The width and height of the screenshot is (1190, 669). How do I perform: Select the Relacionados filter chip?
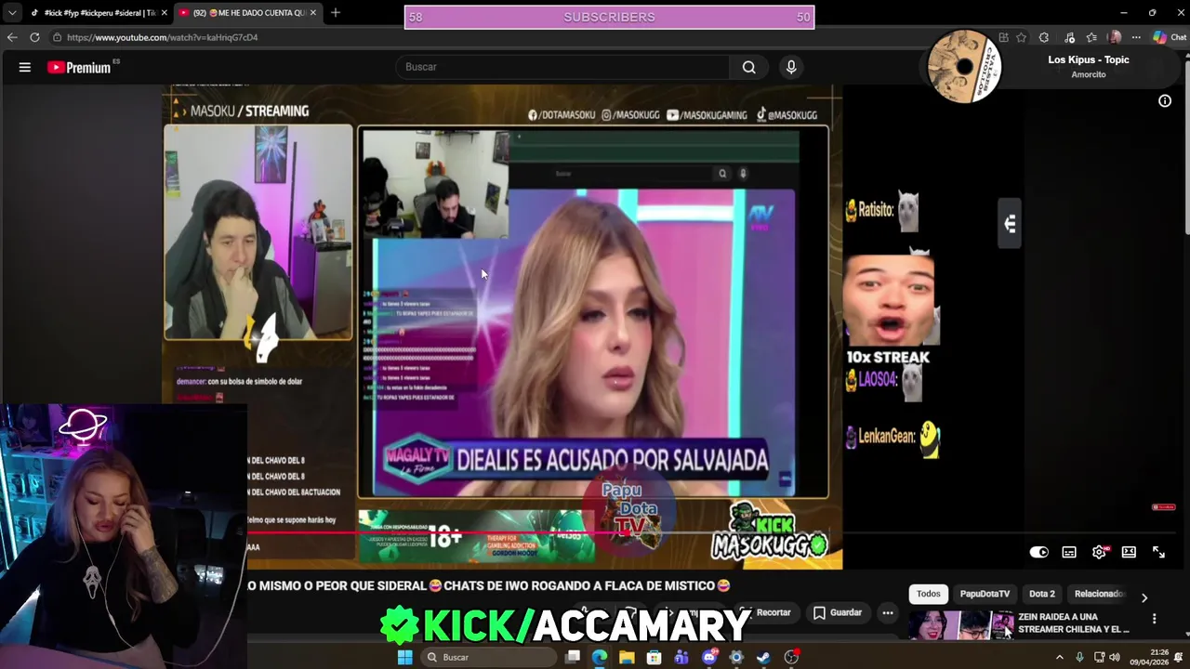click(1100, 594)
